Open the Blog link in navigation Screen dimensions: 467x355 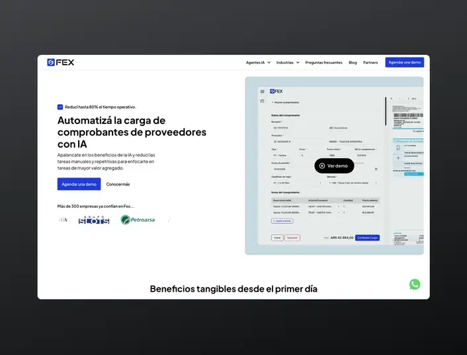tap(353, 63)
